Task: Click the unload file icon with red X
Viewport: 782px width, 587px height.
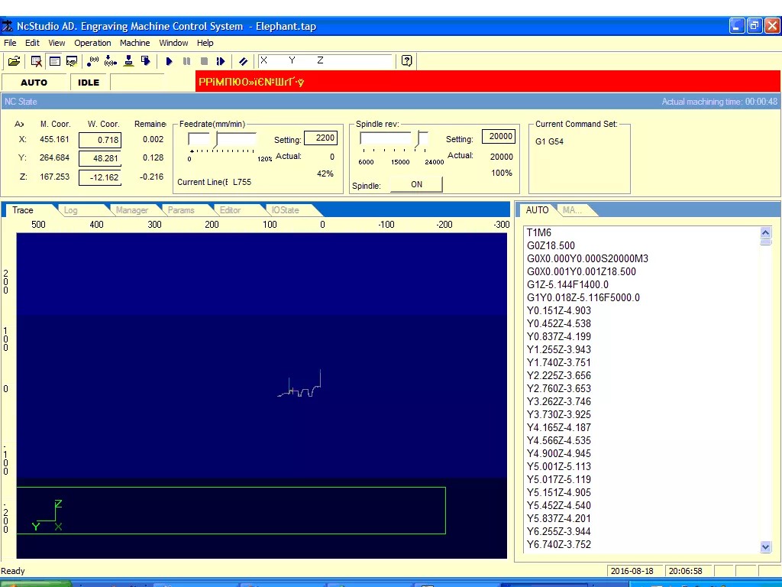Action: pos(37,61)
